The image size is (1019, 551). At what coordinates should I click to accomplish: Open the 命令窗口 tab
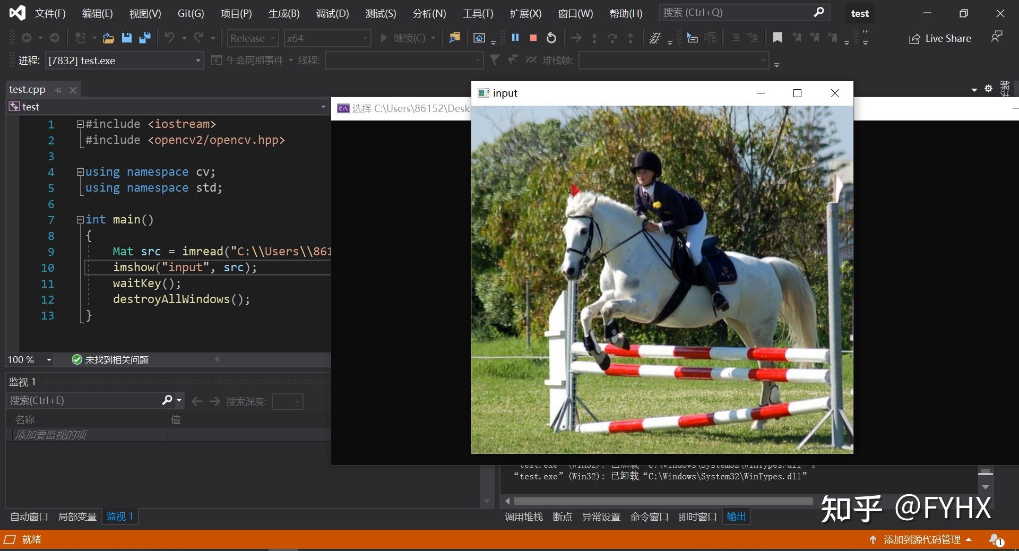point(650,516)
